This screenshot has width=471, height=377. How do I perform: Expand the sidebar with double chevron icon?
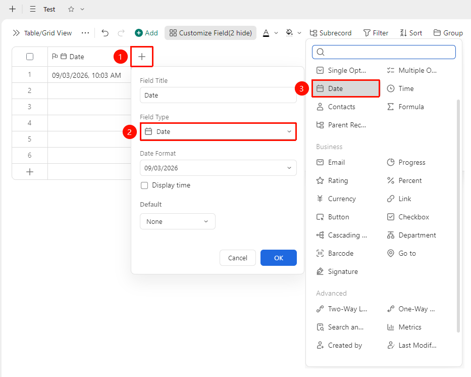point(16,33)
